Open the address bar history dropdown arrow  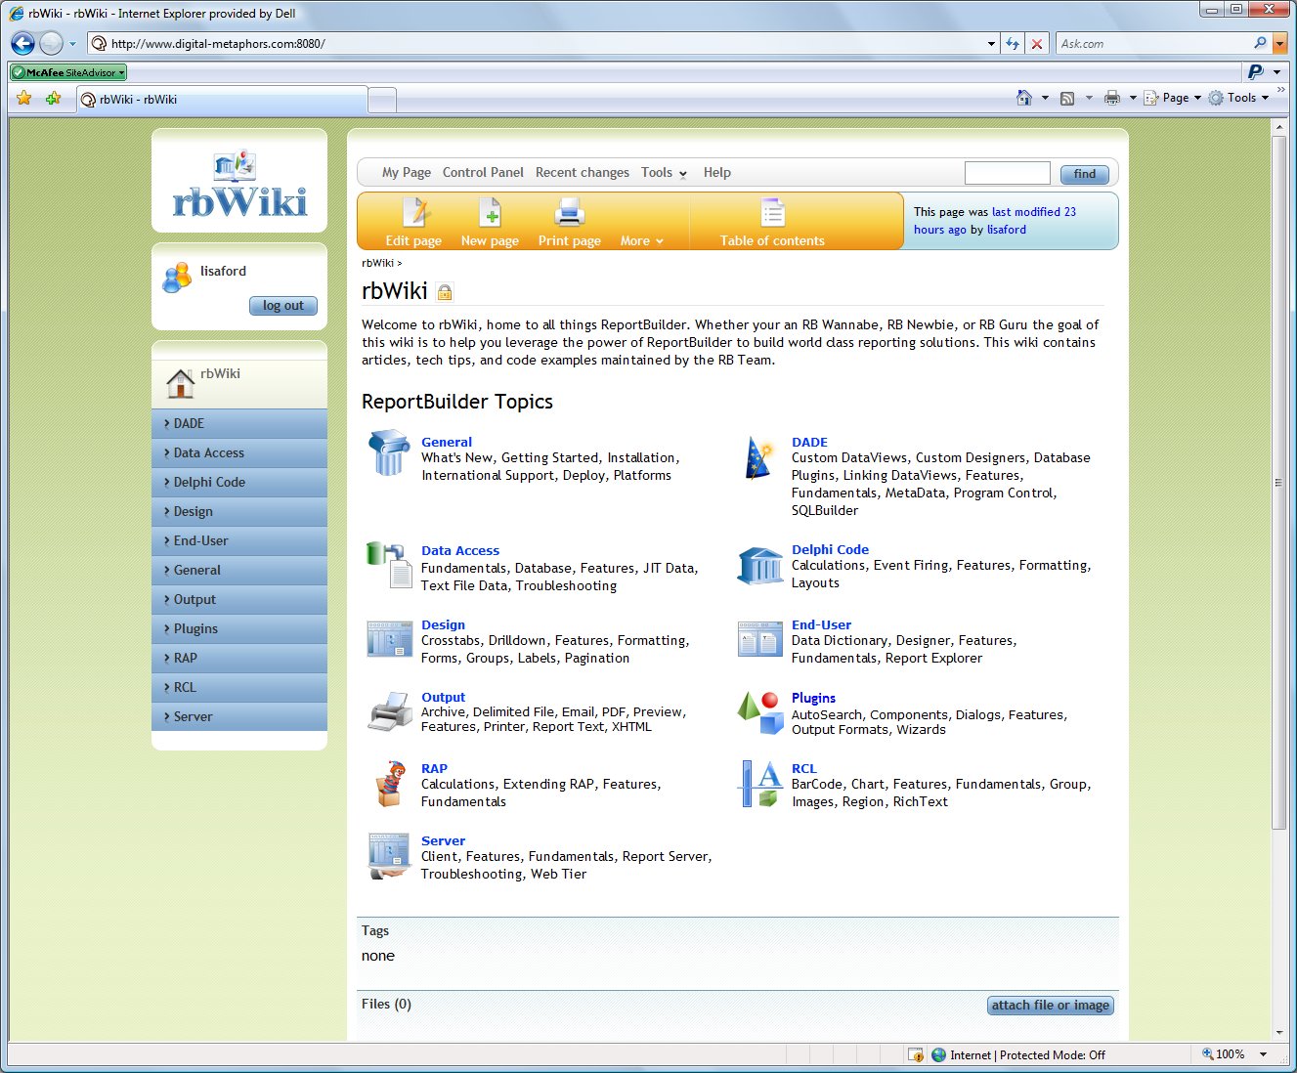991,44
